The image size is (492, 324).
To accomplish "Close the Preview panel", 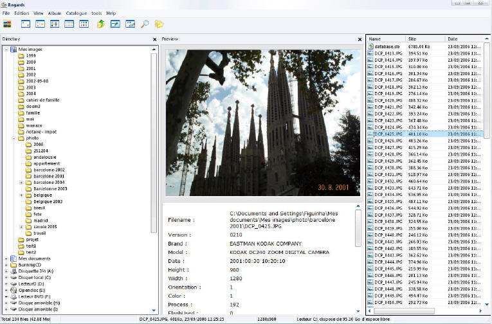I will [x=360, y=39].
